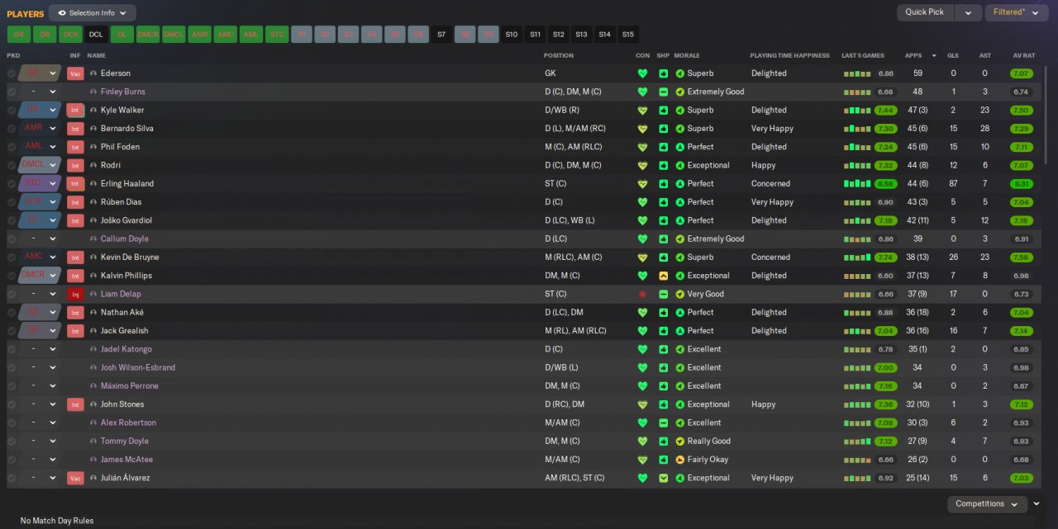Image resolution: width=1058 pixels, height=529 pixels.
Task: Sort by the AV RAT column header
Action: coord(1024,55)
